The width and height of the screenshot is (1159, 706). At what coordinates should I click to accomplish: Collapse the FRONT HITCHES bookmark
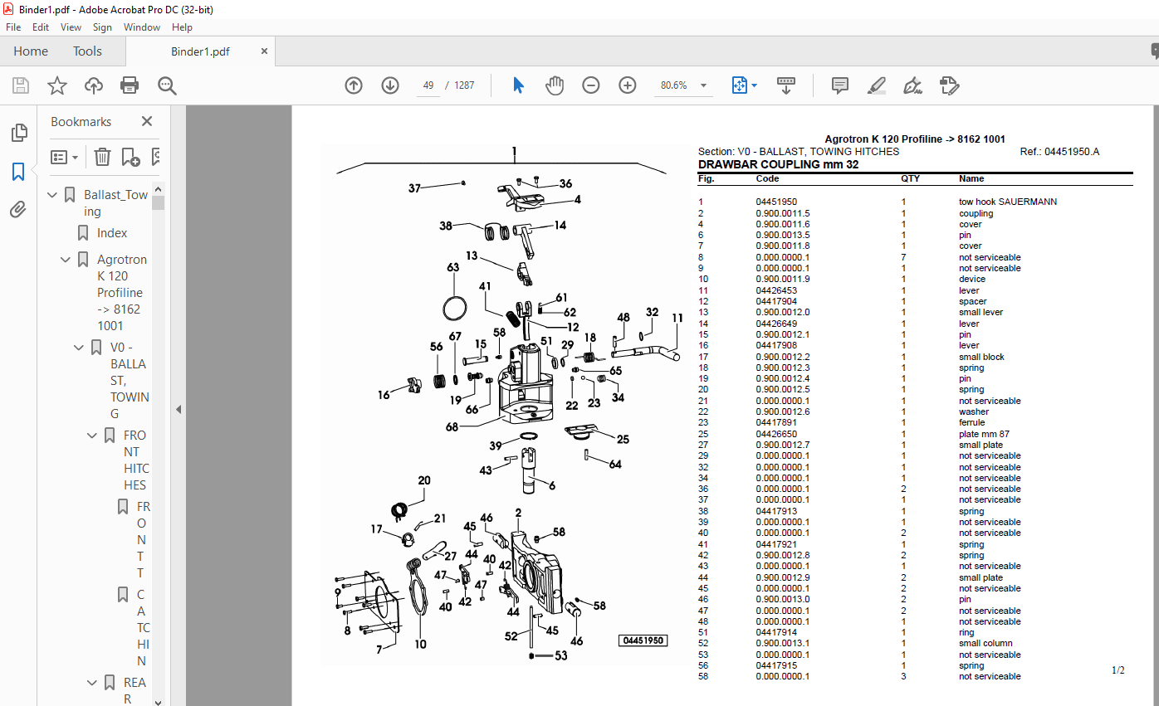pos(92,436)
